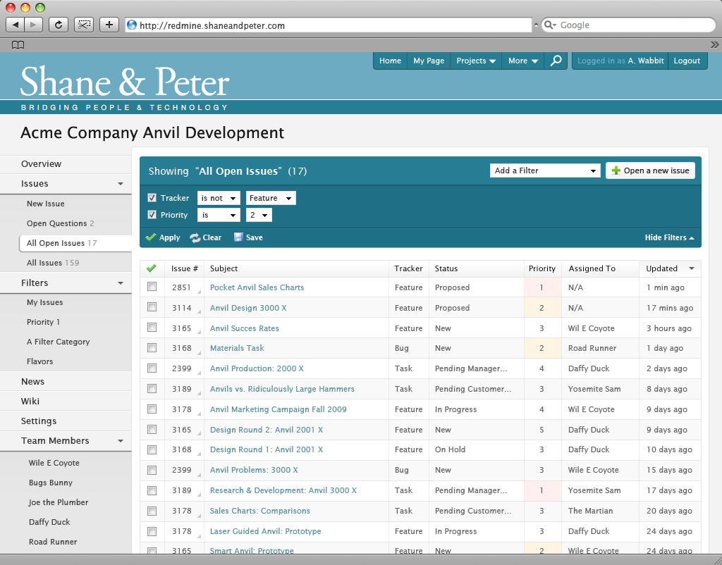Click Hide Filters
Screen dimensions: 722x565
670,237
